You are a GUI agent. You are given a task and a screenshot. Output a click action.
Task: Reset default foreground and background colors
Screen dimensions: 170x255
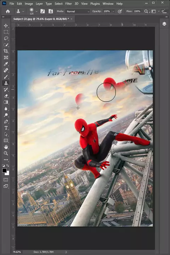[x=4, y=165]
